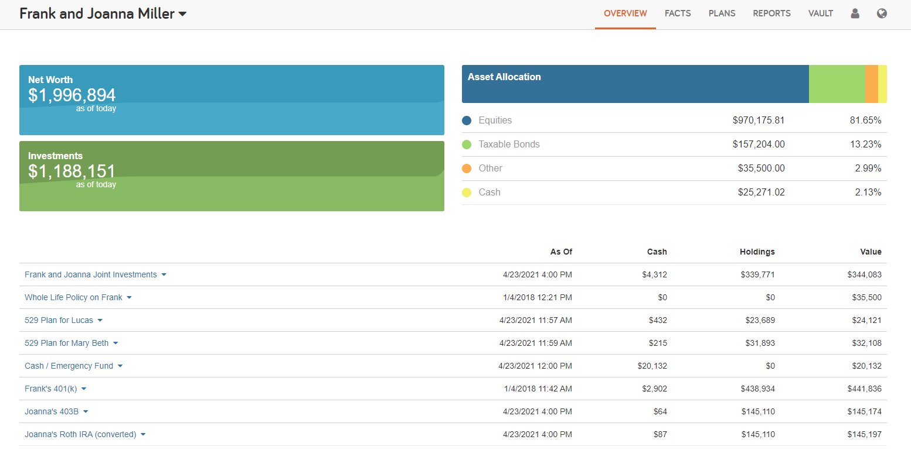
Task: Open Joanna's Roth IRA (converted) account
Action: [x=80, y=434]
